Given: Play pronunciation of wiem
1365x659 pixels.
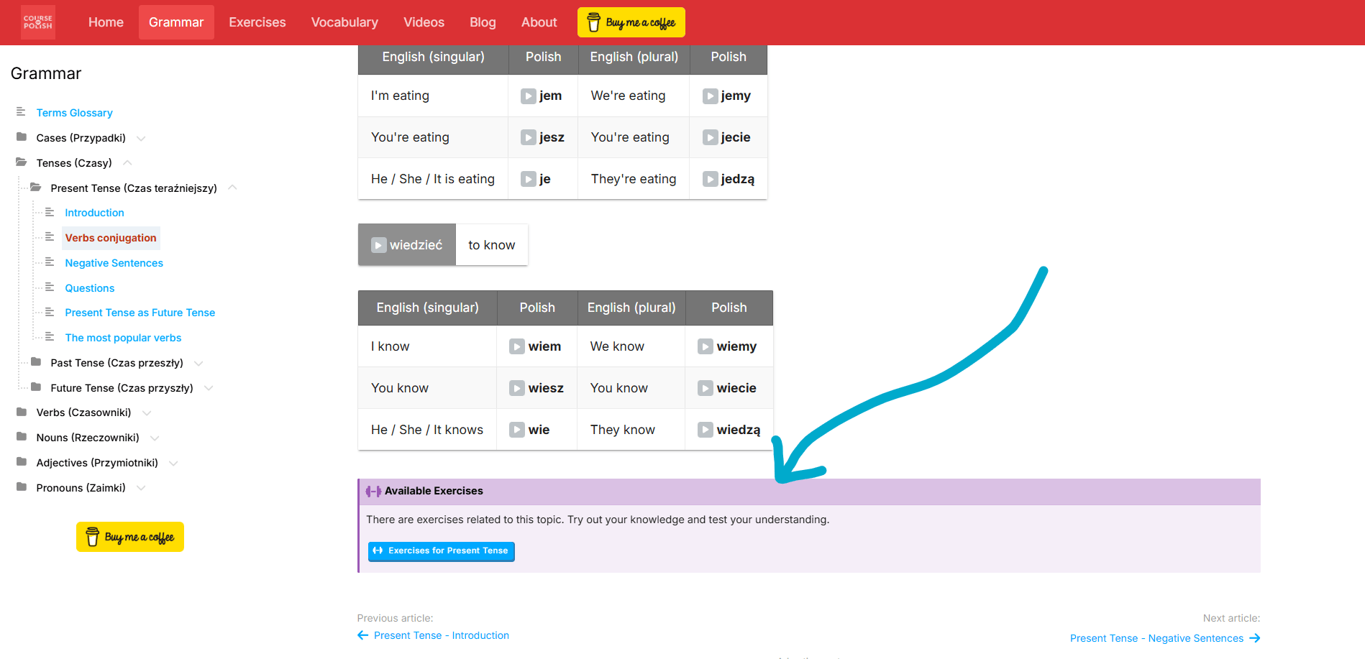Looking at the screenshot, I should tap(516, 347).
